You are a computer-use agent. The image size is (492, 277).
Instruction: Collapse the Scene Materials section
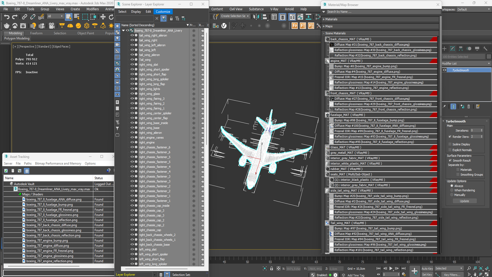click(x=324, y=33)
